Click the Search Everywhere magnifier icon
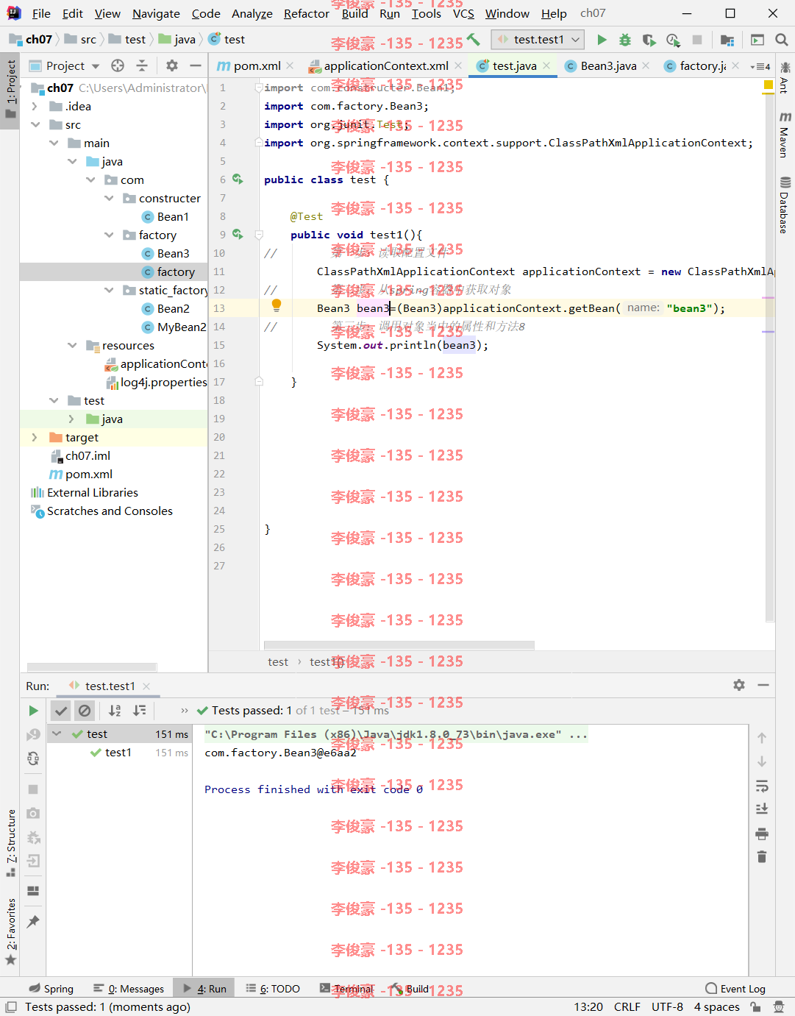 coord(782,40)
